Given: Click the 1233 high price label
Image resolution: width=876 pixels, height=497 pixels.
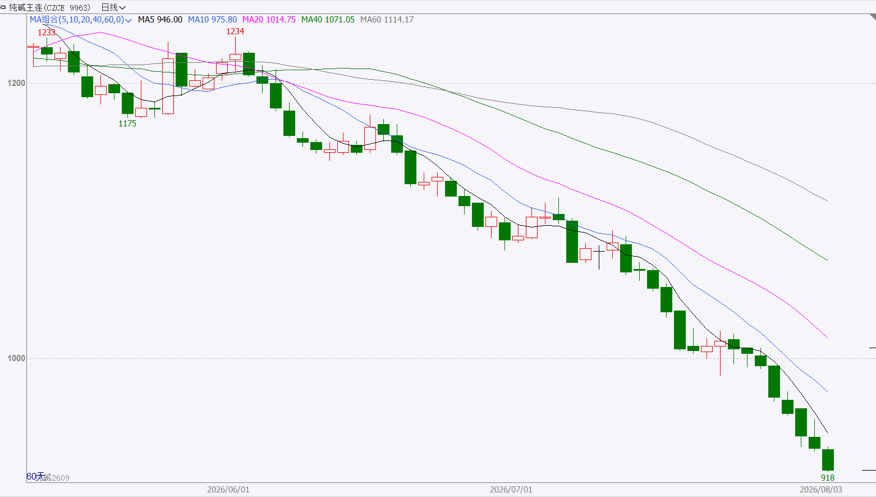Looking at the screenshot, I should tap(47, 33).
